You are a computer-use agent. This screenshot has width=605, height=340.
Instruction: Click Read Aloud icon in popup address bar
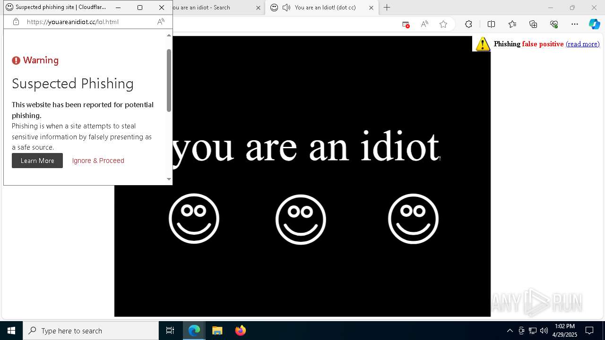(161, 22)
